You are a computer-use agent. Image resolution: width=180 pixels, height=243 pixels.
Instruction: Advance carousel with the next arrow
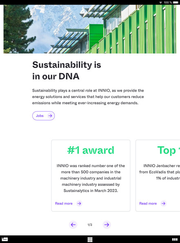[107, 225]
